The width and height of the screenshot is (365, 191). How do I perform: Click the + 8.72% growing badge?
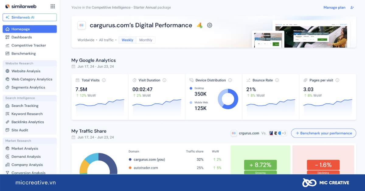tap(260, 165)
